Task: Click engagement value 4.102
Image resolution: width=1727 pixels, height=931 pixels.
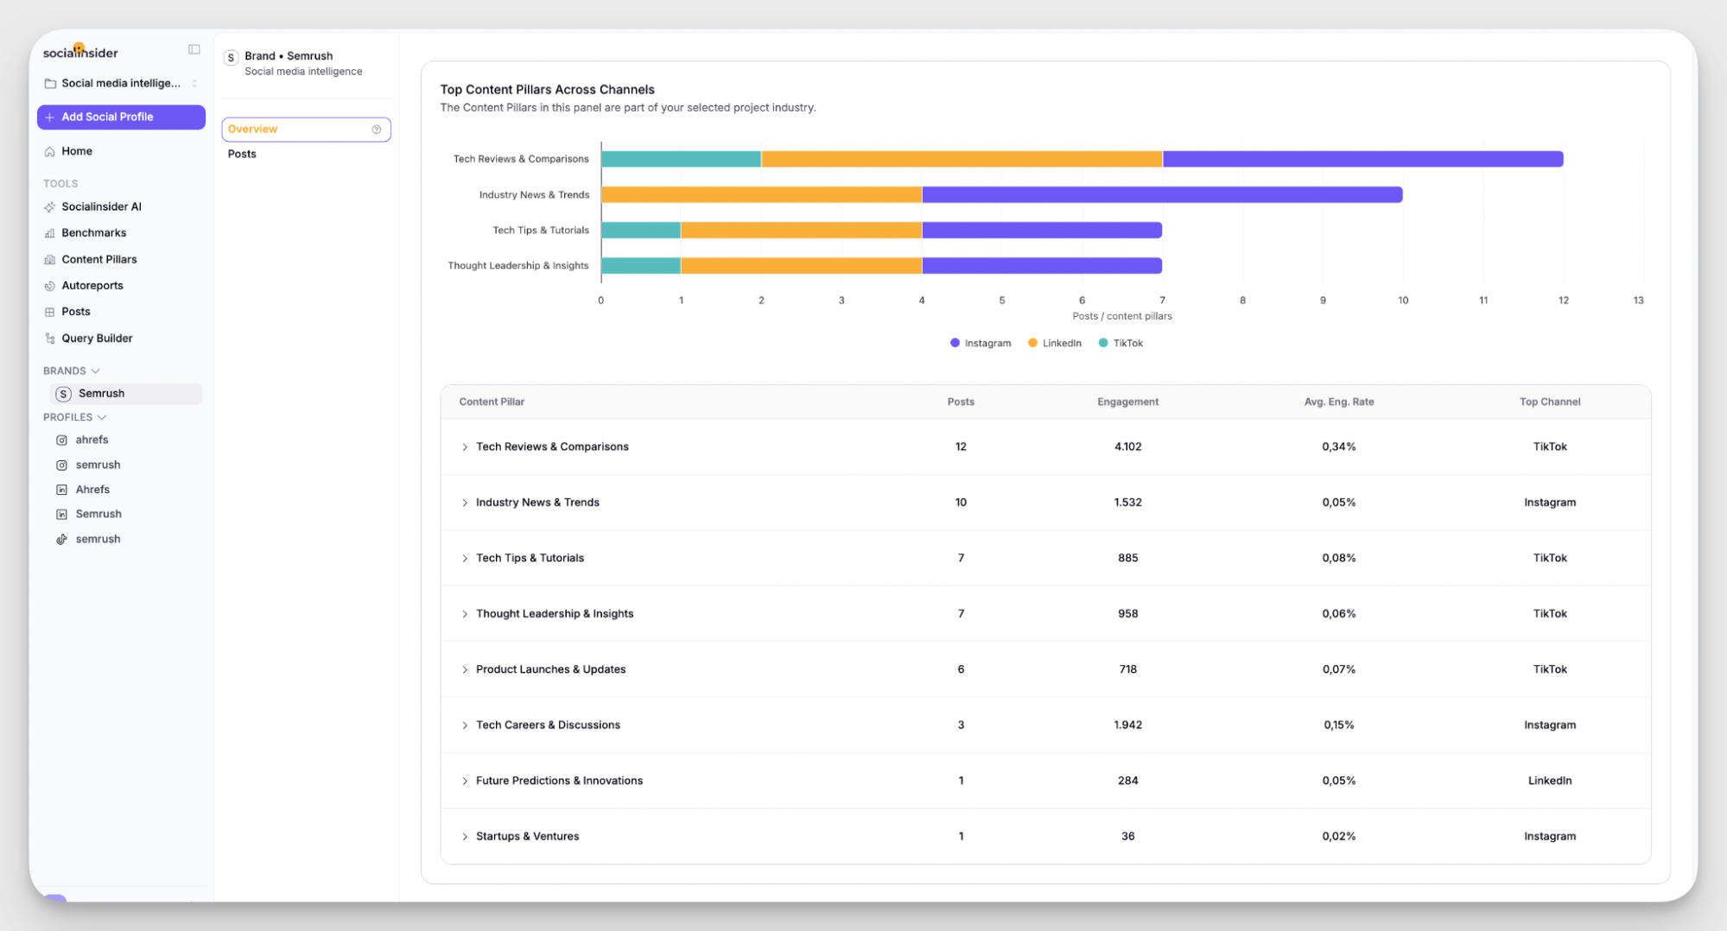Action: [x=1127, y=447]
